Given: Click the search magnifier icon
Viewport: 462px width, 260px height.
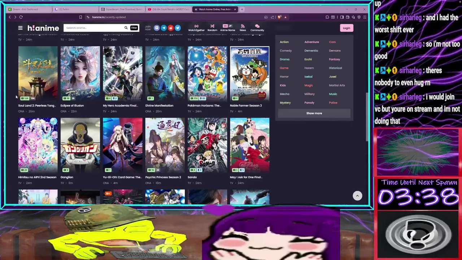Looking at the screenshot, I should [x=126, y=28].
